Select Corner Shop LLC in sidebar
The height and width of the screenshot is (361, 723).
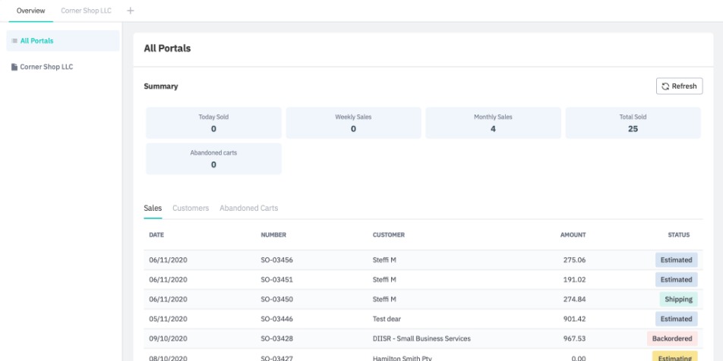[46, 67]
